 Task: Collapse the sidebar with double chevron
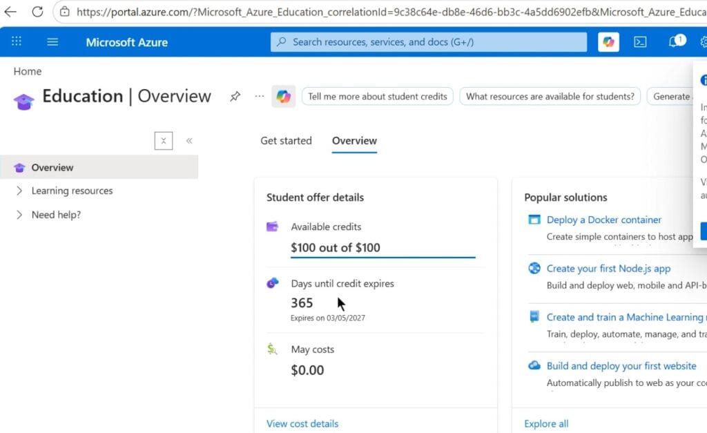point(189,141)
